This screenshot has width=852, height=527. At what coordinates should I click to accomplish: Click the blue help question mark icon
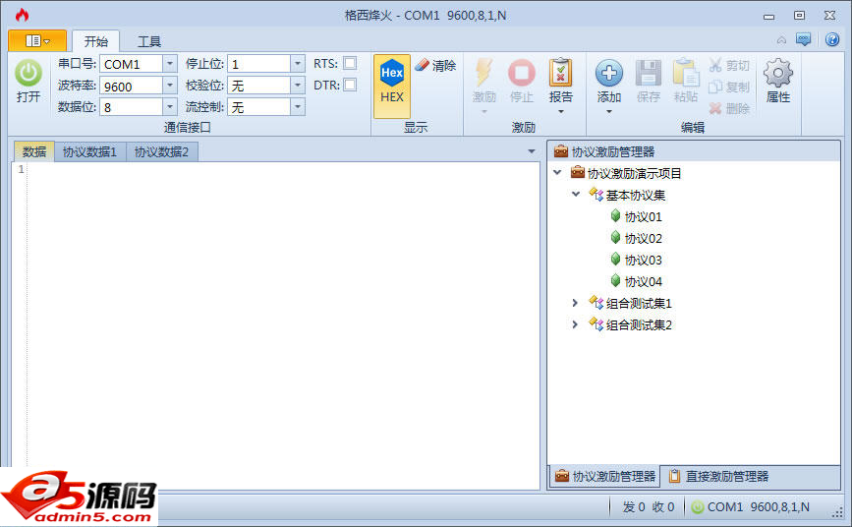point(832,39)
